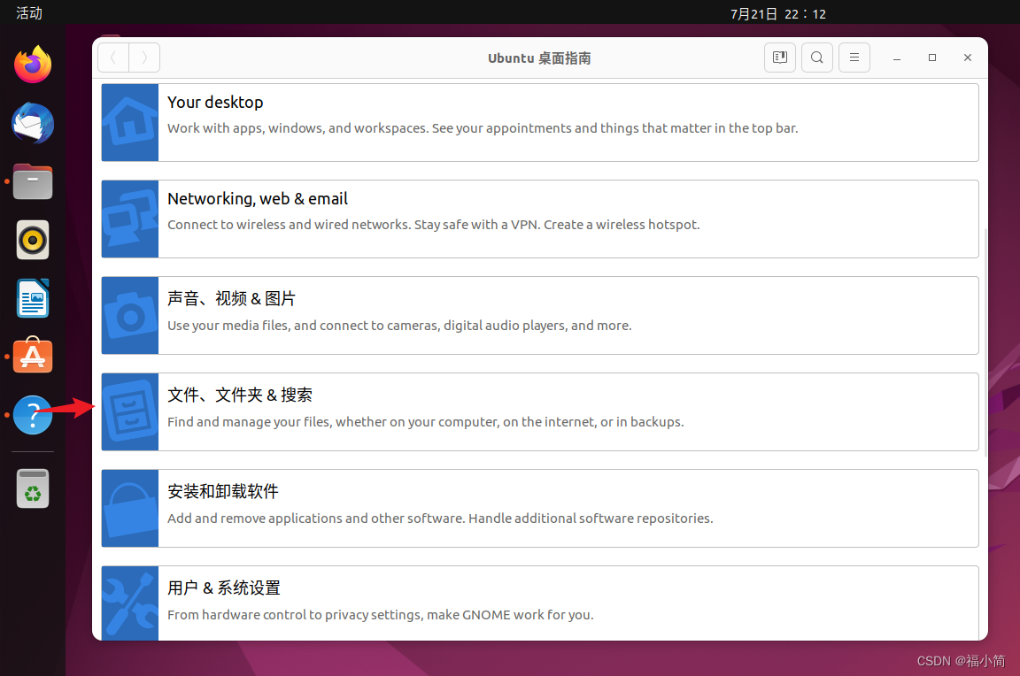The height and width of the screenshot is (676, 1020).
Task: Maximize the Ubuntu 桌面指南 window
Action: point(932,58)
